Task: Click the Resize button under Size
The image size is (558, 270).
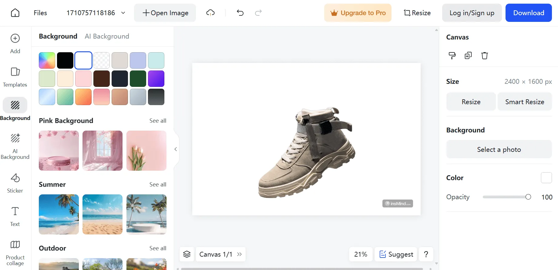Action: (471, 102)
